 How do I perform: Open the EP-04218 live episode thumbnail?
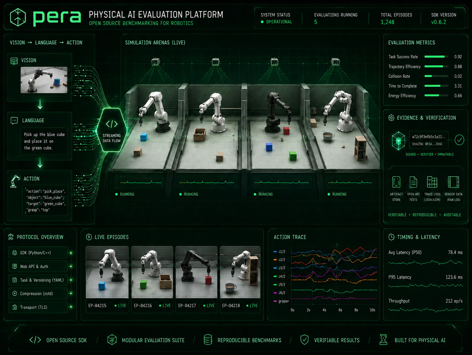pos(240,272)
